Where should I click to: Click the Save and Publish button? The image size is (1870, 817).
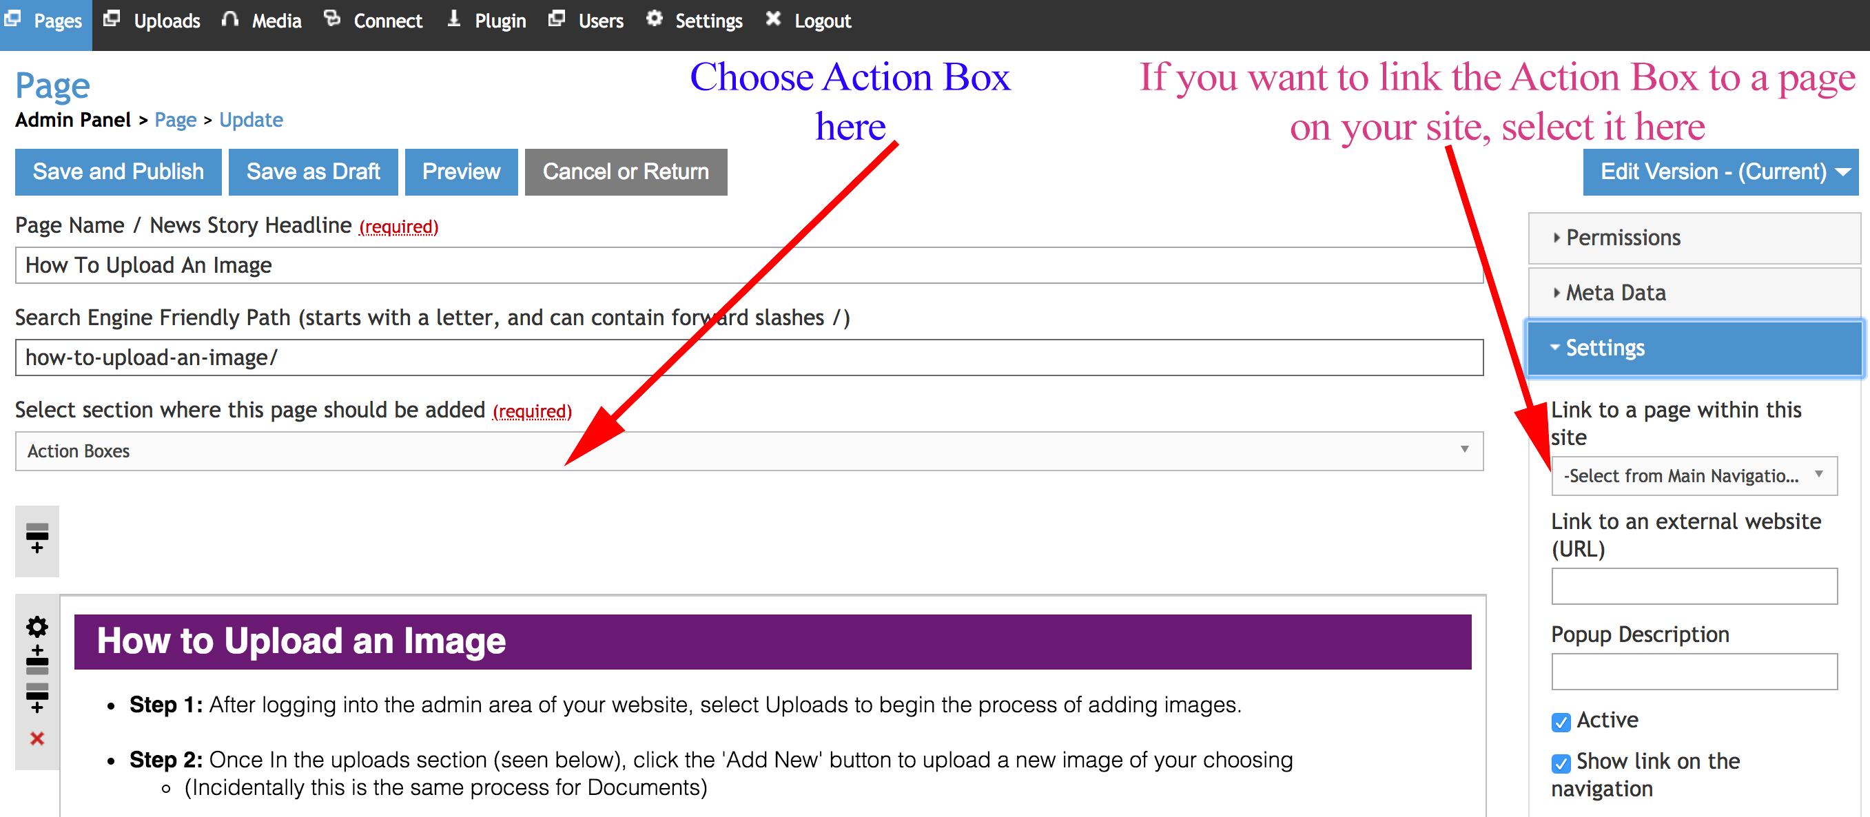tap(118, 172)
